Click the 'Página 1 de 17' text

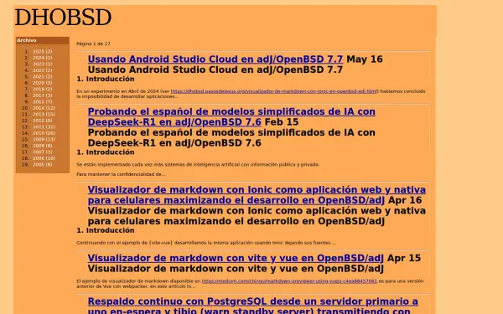(93, 44)
